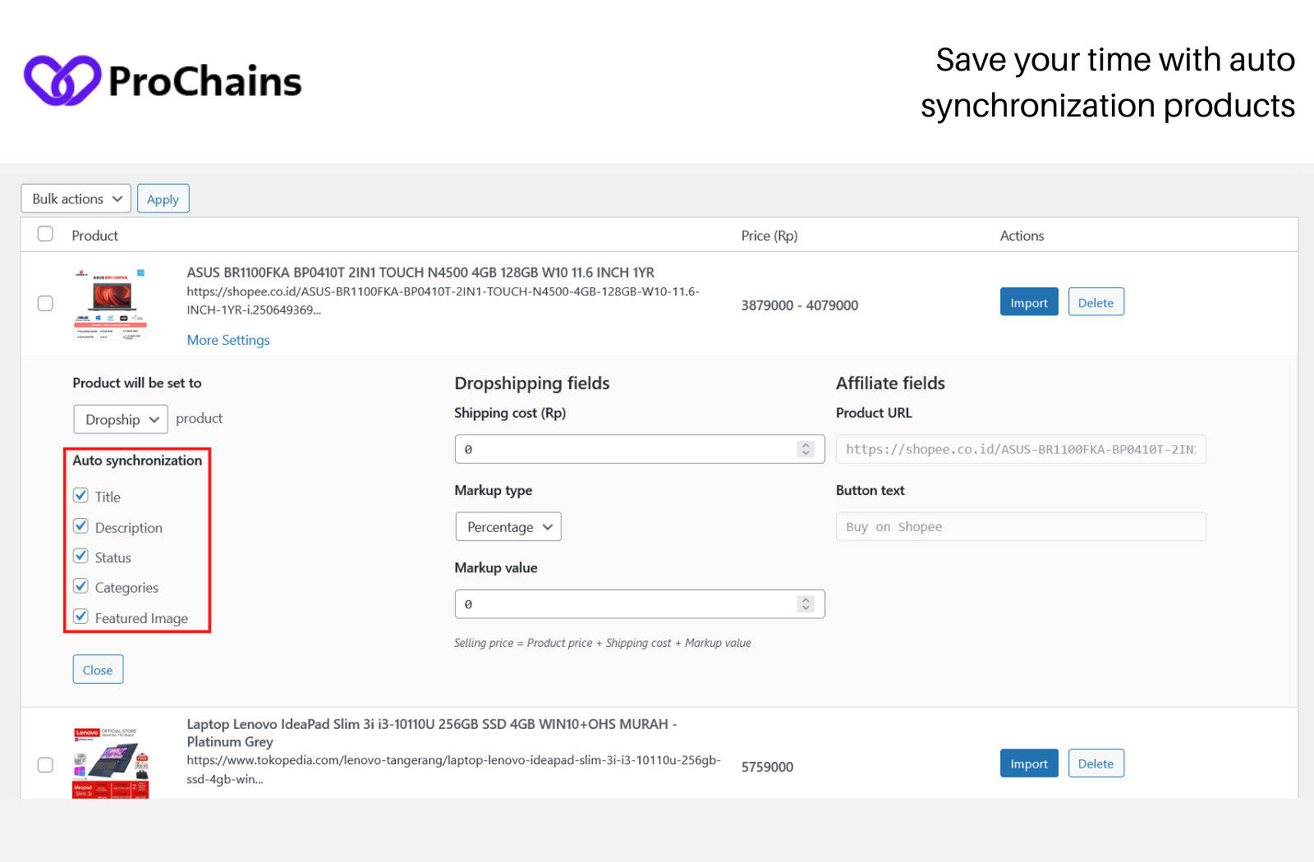Click the Product URL affiliate field

click(1021, 449)
